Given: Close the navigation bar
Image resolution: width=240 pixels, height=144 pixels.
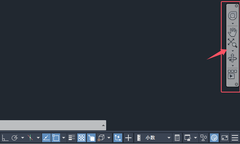Looking at the screenshot, I should [x=236, y=6].
